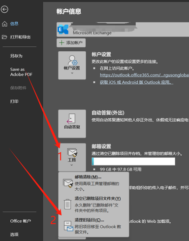This screenshot has width=189, height=241.
Task: Choose 邮箱清除(M)... from the 工具 menu
Action: pos(94,183)
